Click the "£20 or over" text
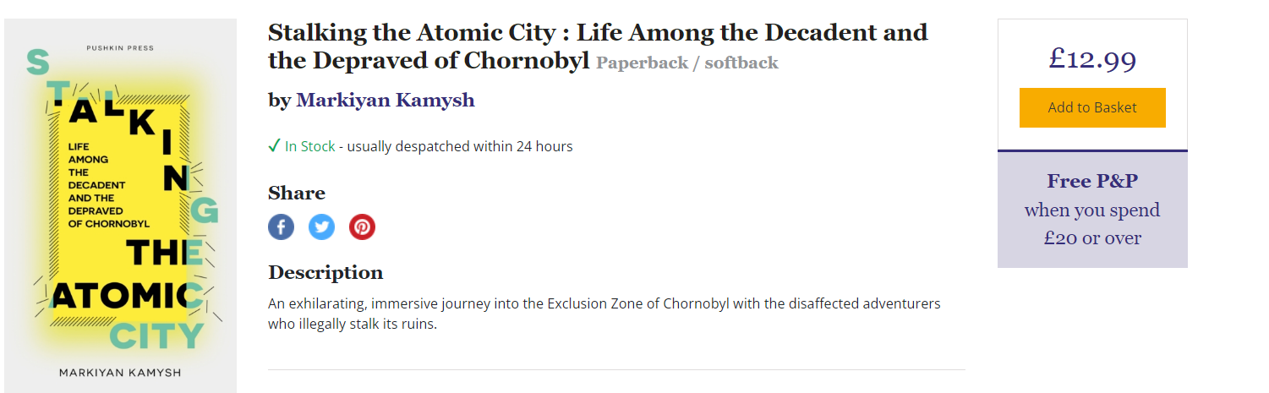The image size is (1269, 393). [1092, 238]
